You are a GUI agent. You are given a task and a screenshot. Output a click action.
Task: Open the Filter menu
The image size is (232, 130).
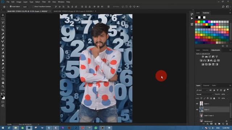(x=44, y=2)
